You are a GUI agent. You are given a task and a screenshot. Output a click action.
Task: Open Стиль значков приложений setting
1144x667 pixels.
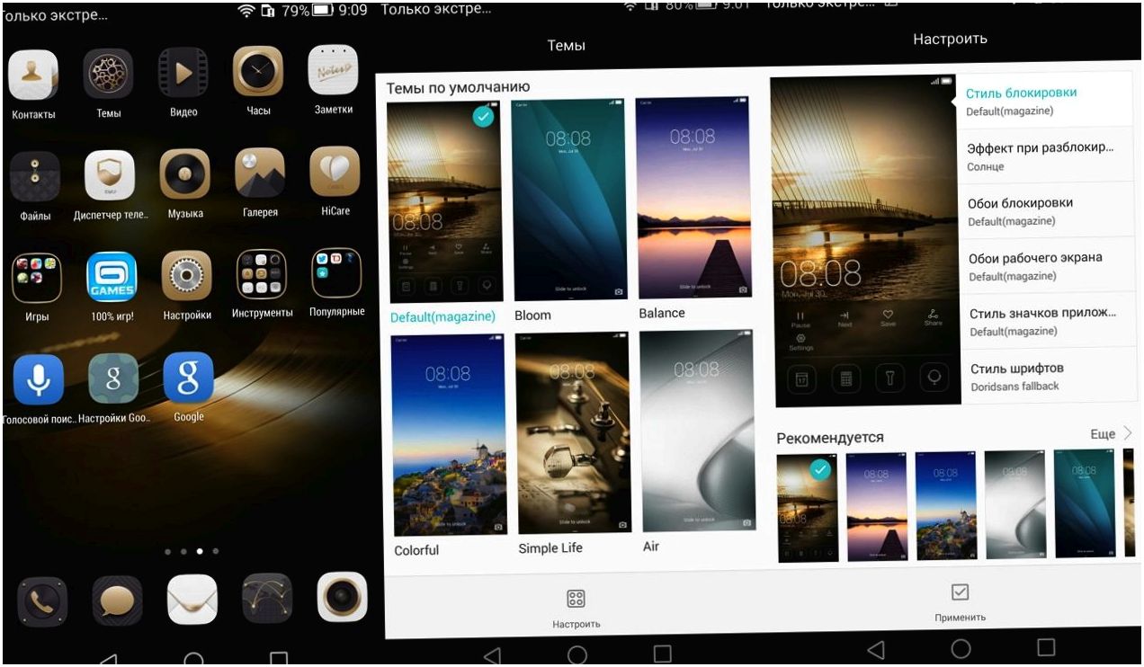pos(1047,321)
